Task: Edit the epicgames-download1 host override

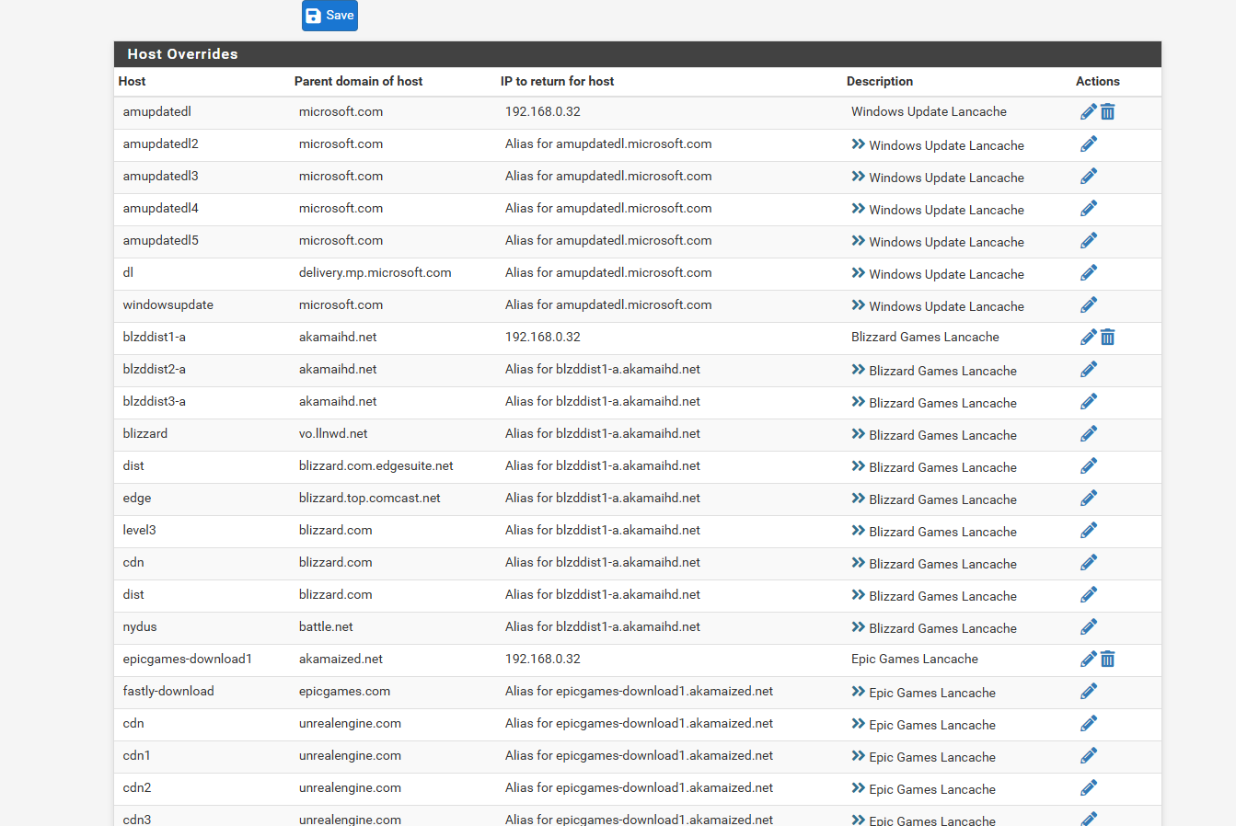Action: click(1089, 659)
